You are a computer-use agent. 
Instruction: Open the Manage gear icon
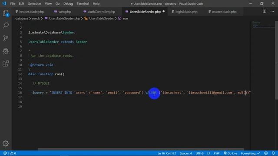6,143
